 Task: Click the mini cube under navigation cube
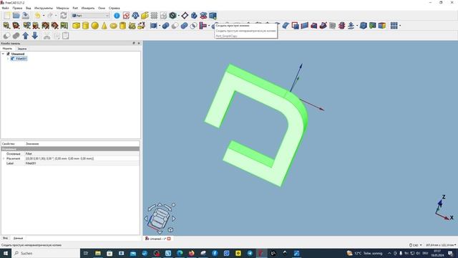tap(170, 229)
